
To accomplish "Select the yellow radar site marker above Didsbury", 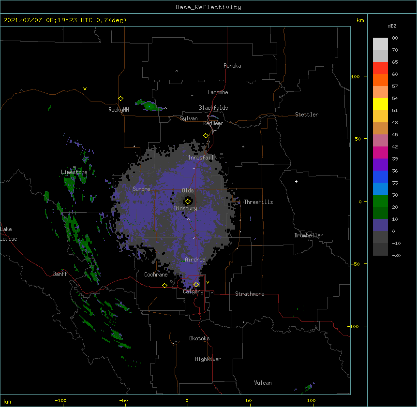I will pyautogui.click(x=188, y=202).
